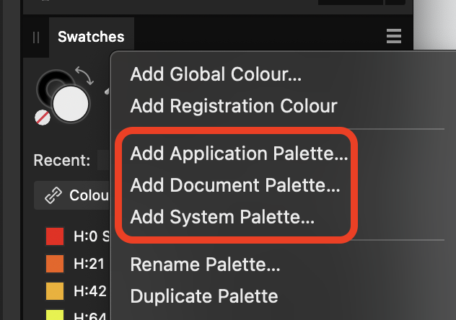Image resolution: width=456 pixels, height=320 pixels.
Task: Click the panel drag grip beside Swatches
Action: click(x=36, y=37)
